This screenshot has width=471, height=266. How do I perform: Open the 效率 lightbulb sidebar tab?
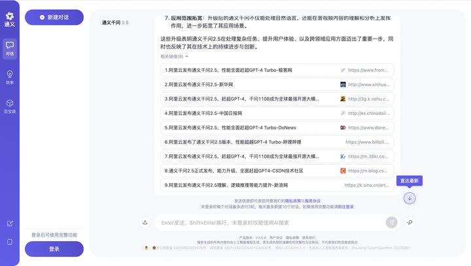pos(10,77)
